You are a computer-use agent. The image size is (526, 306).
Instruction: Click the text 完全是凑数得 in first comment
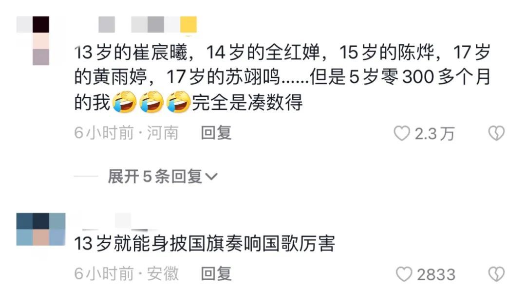click(x=247, y=102)
